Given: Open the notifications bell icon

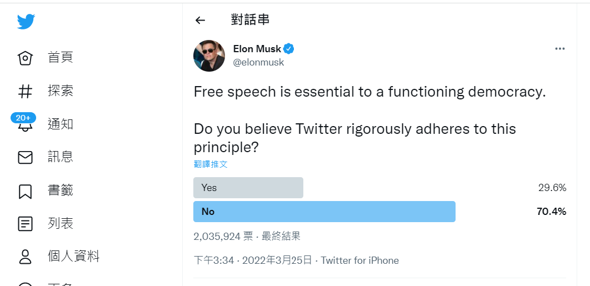Looking at the screenshot, I should pyautogui.click(x=26, y=126).
